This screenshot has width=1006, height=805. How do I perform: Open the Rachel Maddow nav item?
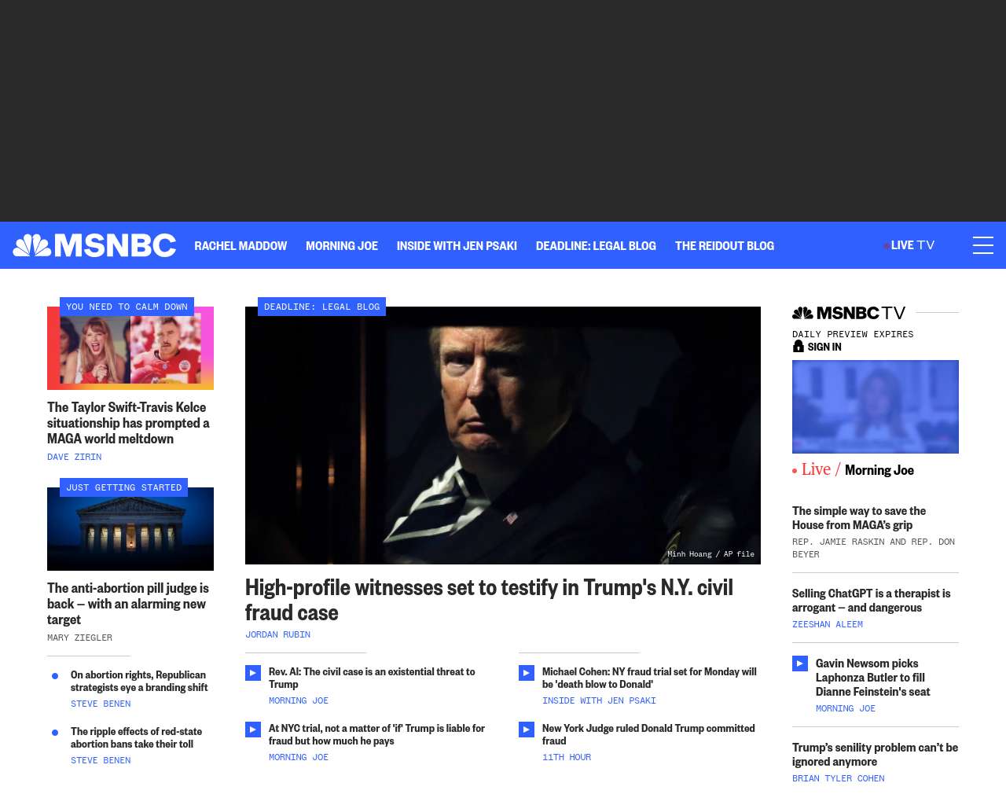[x=240, y=246]
